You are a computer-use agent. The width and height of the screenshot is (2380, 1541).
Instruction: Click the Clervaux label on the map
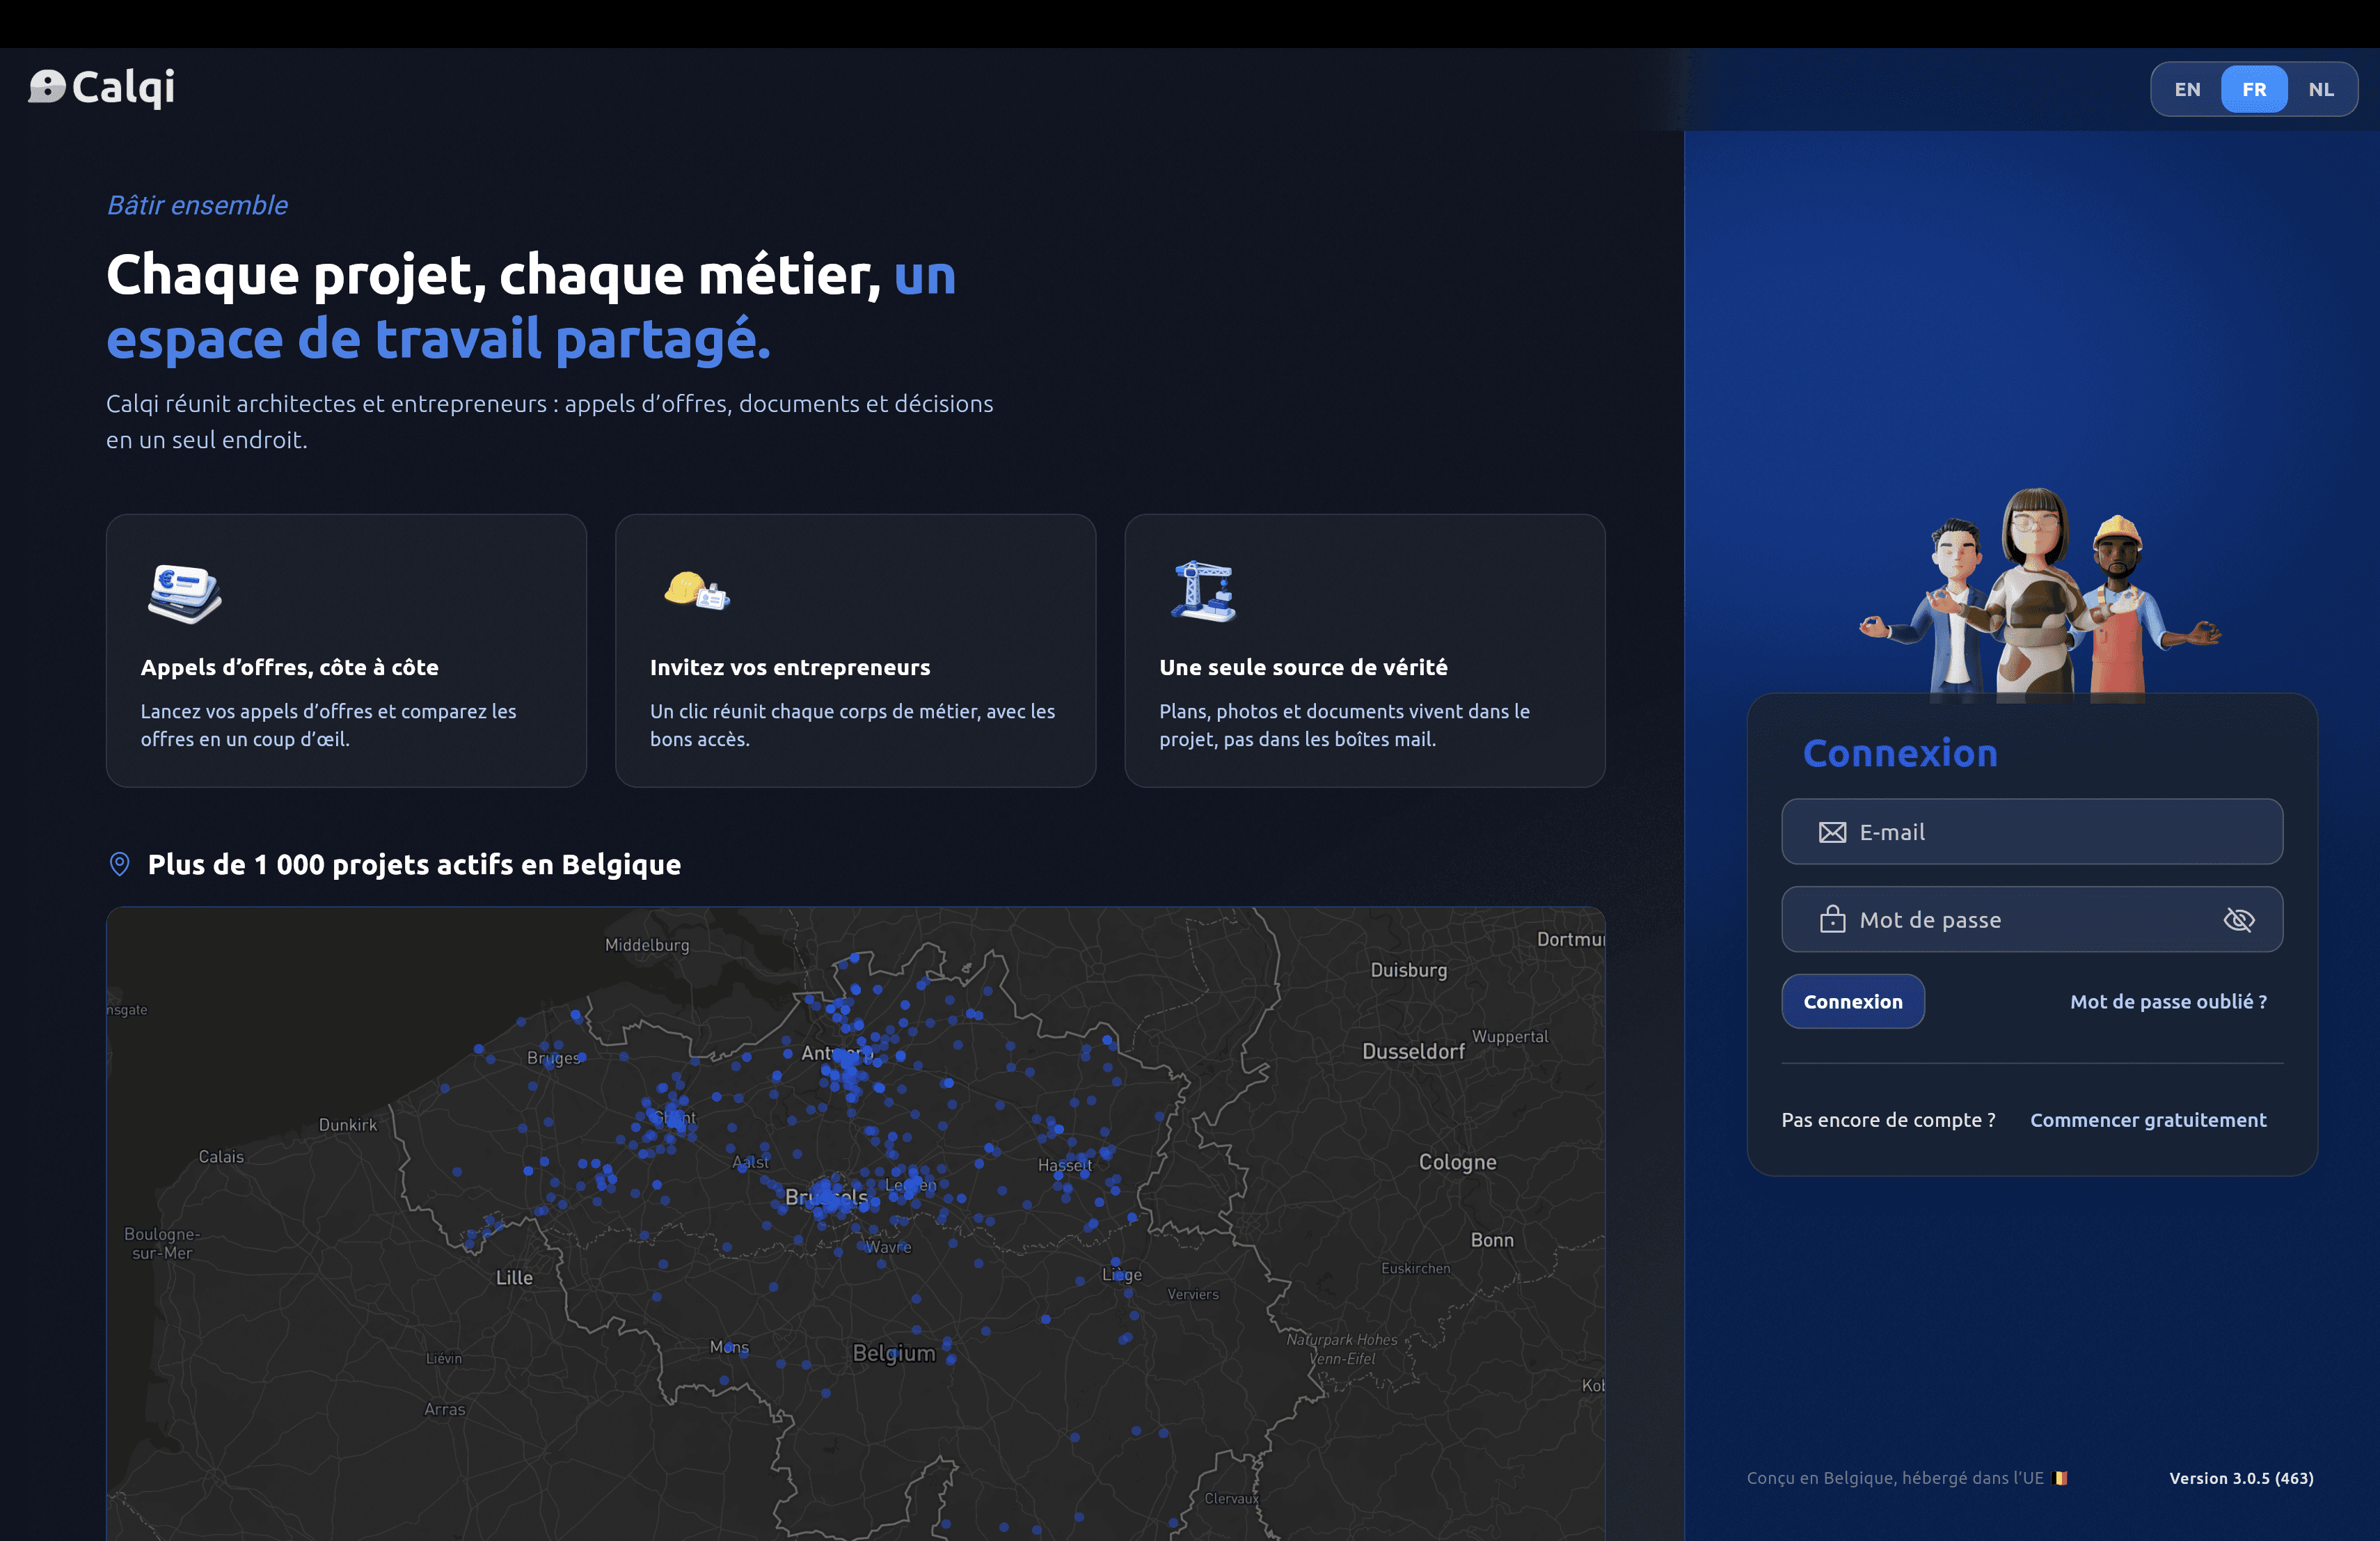(1231, 1498)
